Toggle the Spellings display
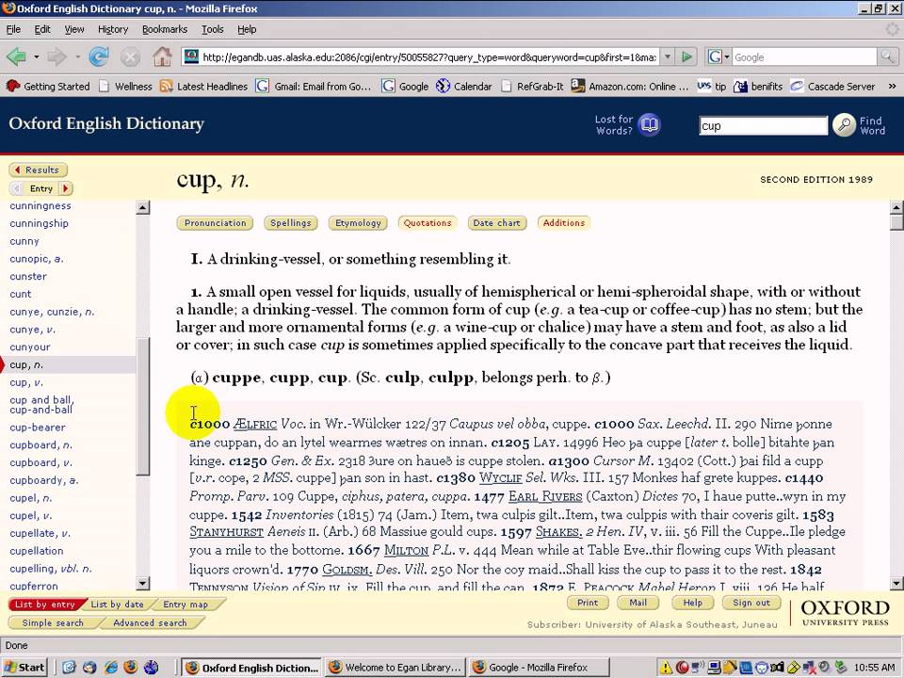Image resolution: width=904 pixels, height=678 pixels. click(x=291, y=223)
